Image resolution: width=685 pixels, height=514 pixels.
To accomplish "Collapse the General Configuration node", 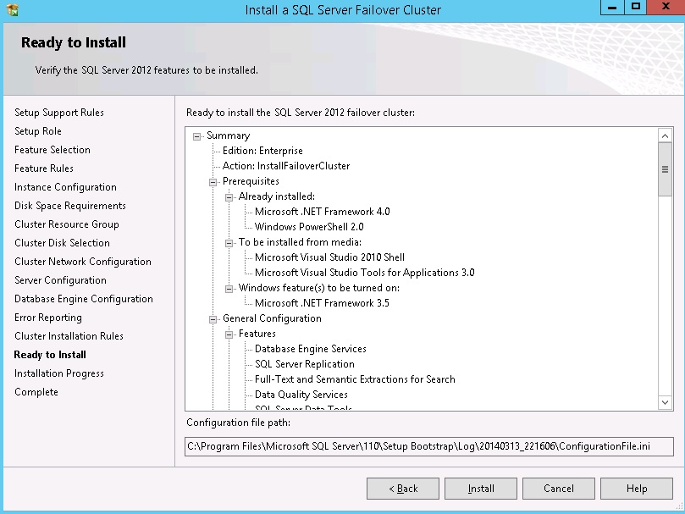I will click(x=213, y=319).
